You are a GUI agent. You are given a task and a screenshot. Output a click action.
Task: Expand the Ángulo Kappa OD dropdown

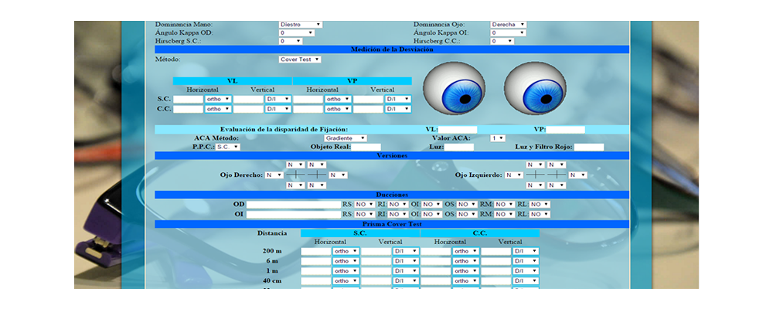click(x=296, y=33)
